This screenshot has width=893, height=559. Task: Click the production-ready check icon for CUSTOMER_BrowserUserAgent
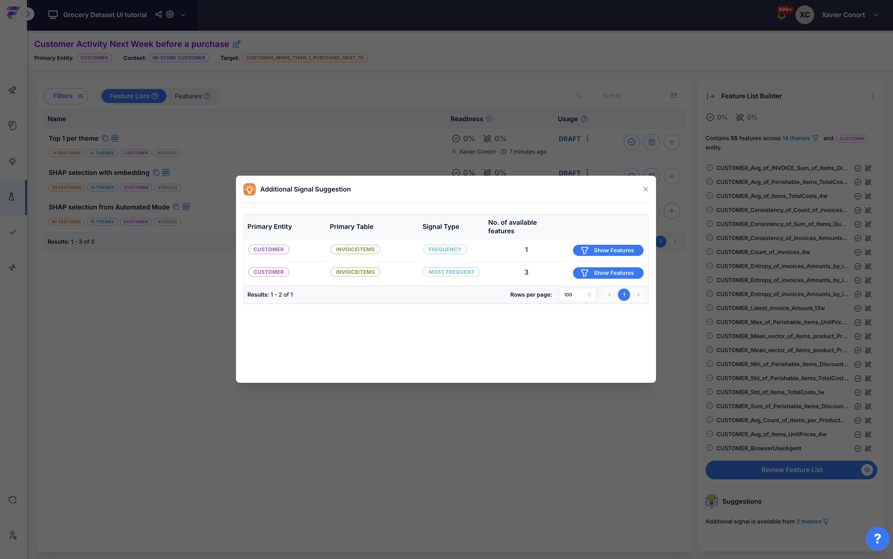click(x=857, y=448)
